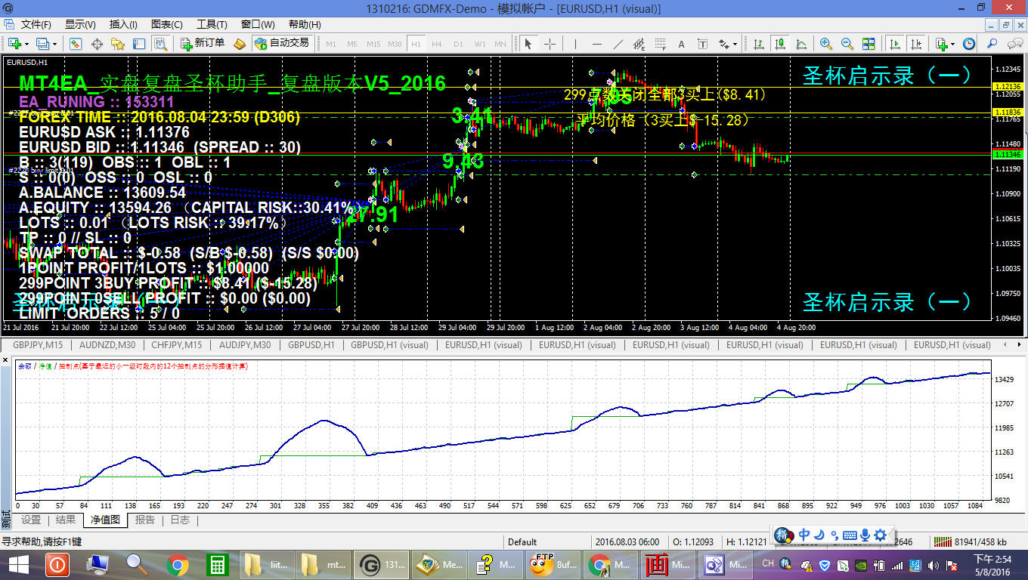Open the Data Window crosshair-target icon
Image resolution: width=1028 pixels, height=580 pixels.
tap(97, 44)
